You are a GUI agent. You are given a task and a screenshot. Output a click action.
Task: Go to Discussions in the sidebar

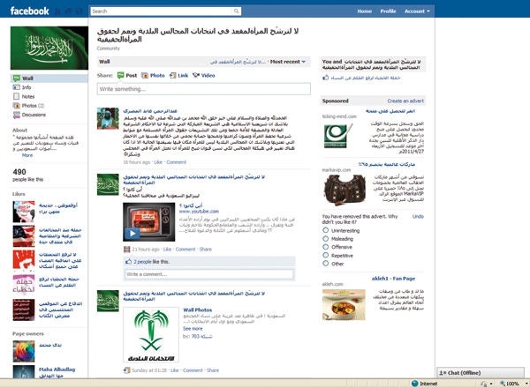pyautogui.click(x=33, y=115)
